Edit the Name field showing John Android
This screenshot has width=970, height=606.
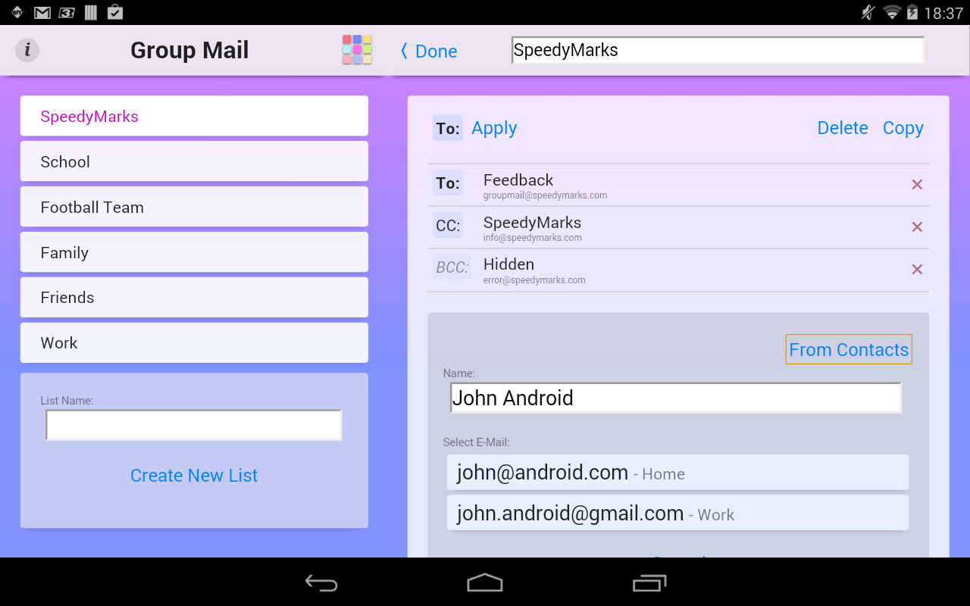(x=675, y=397)
